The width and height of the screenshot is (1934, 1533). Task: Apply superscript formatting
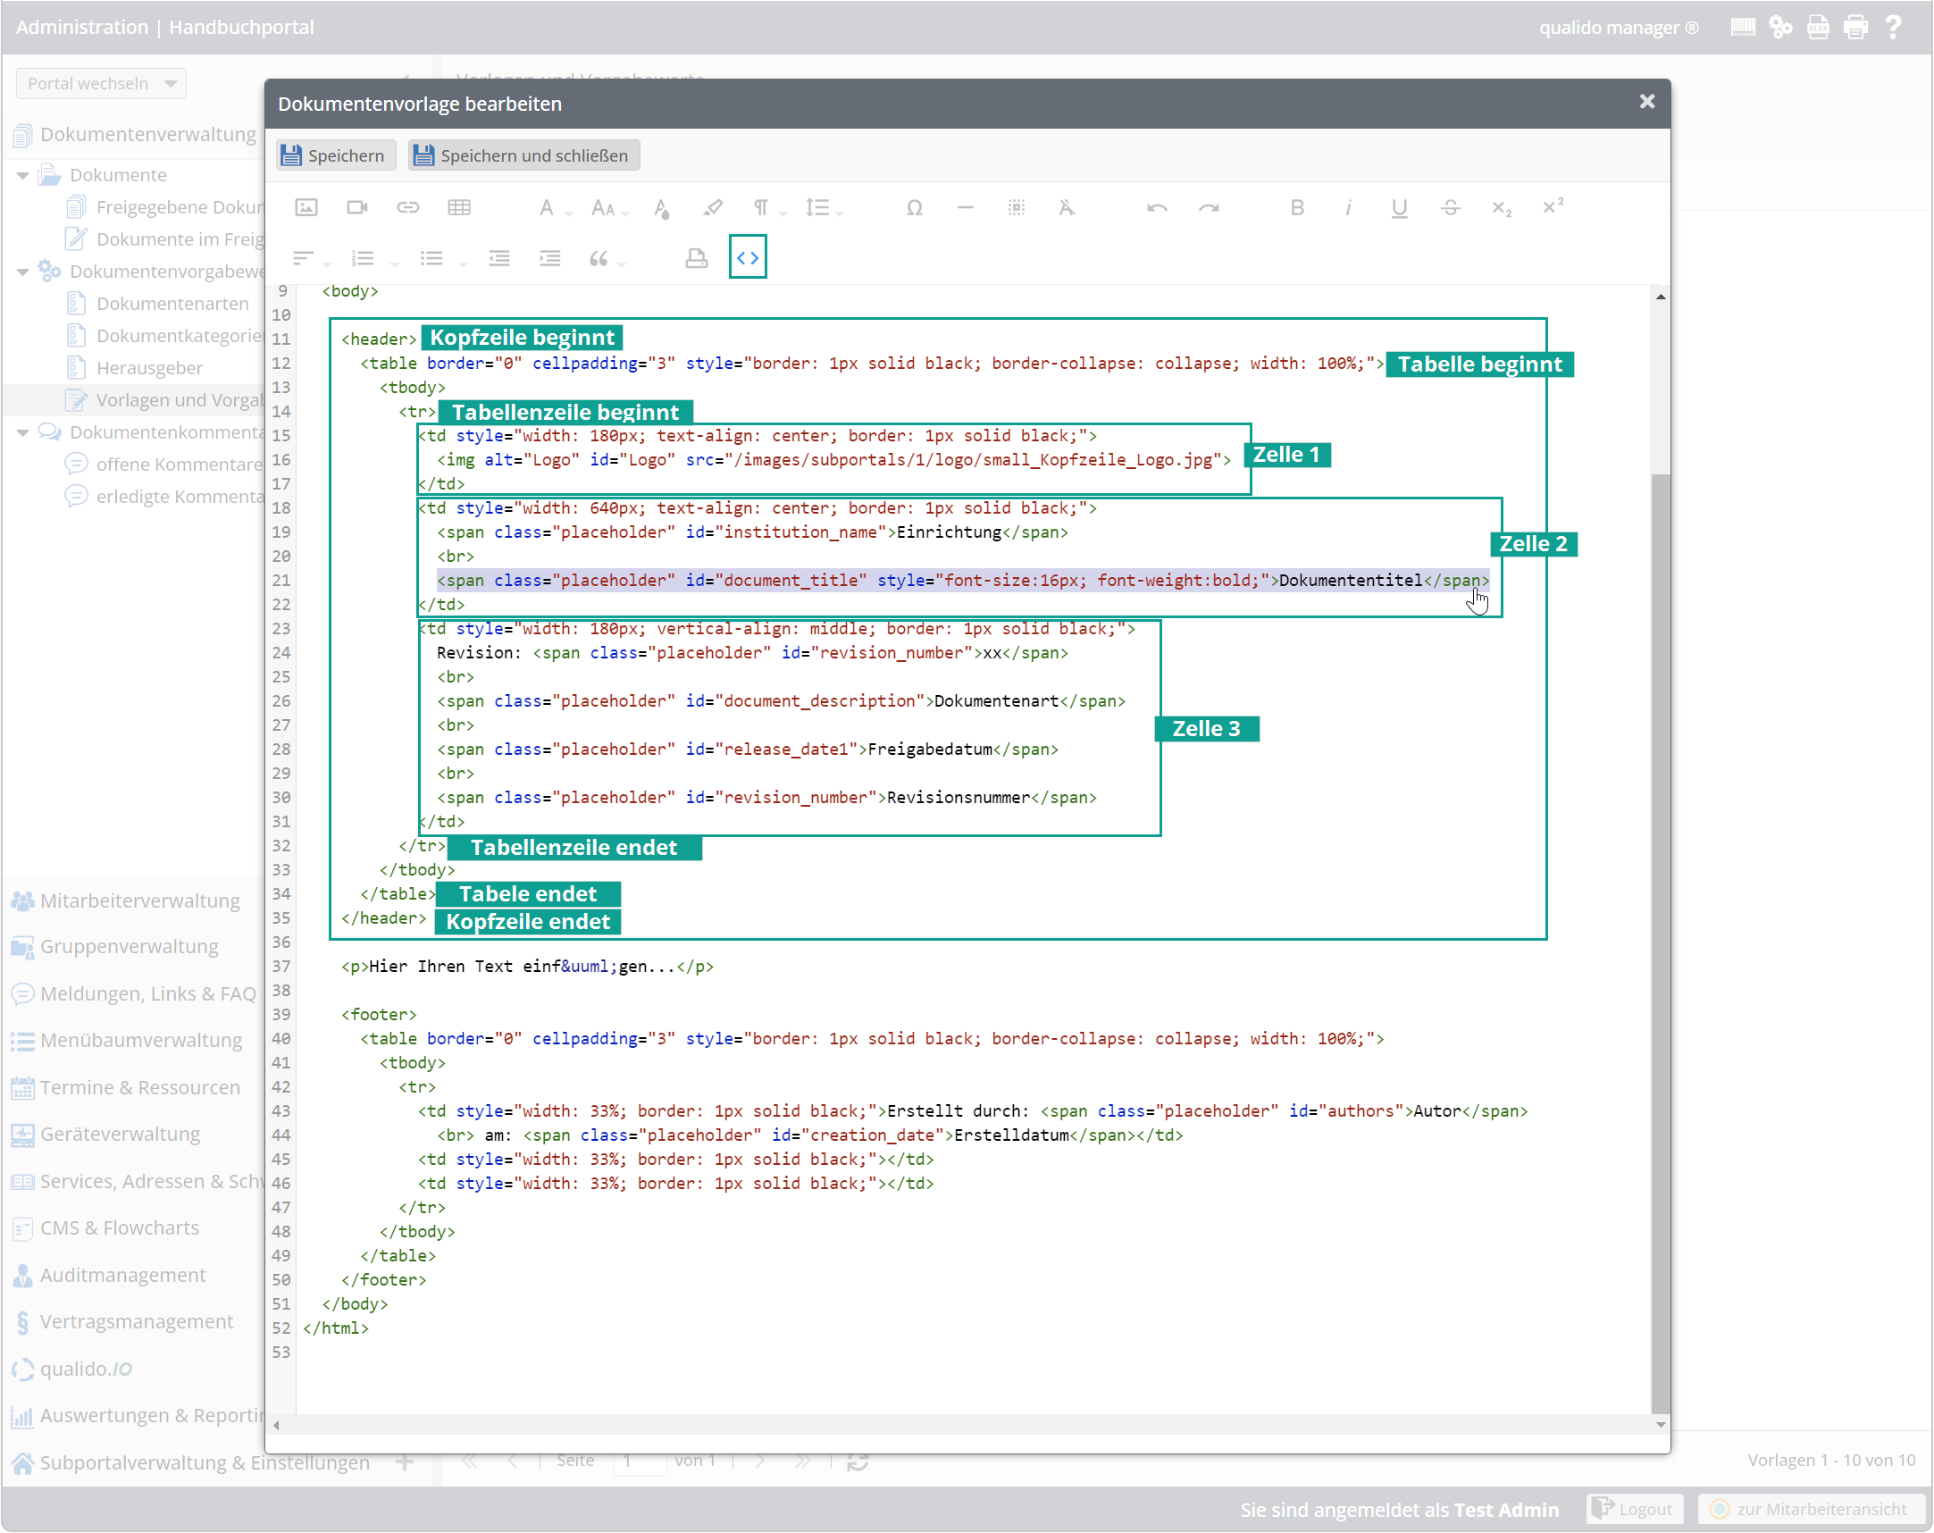1554,207
